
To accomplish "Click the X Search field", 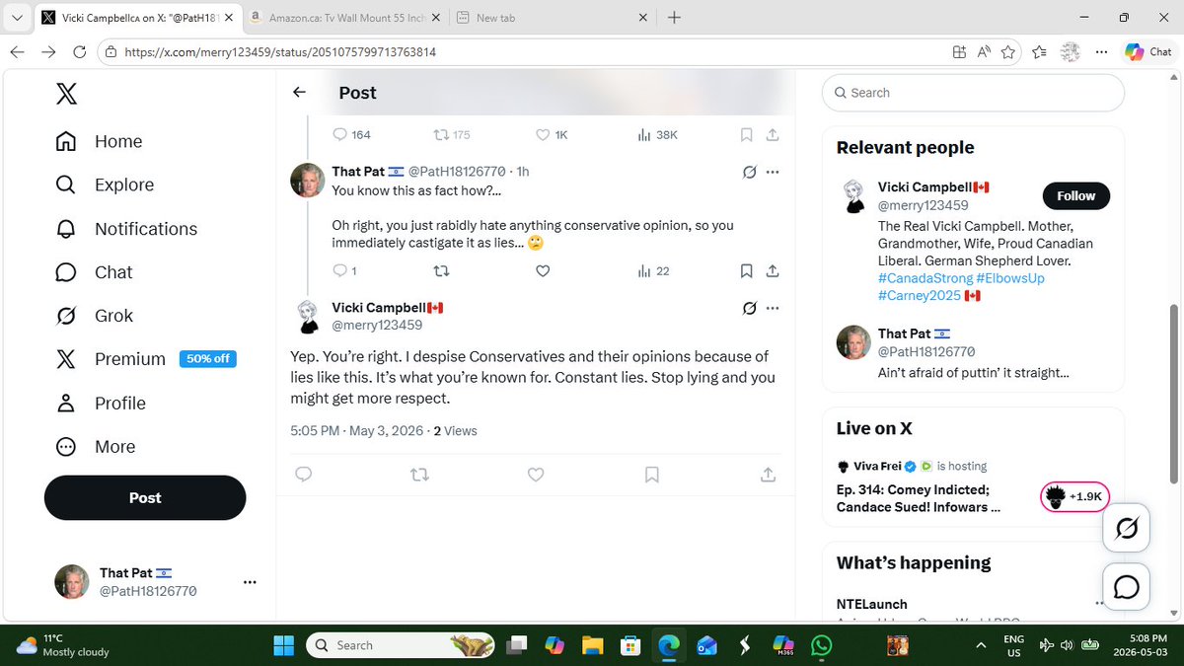I will click(973, 92).
